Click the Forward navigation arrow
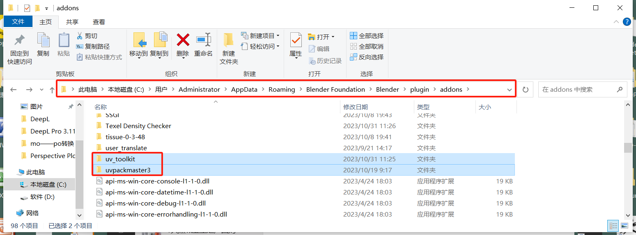Screen dimensions: 636x235 [29, 90]
